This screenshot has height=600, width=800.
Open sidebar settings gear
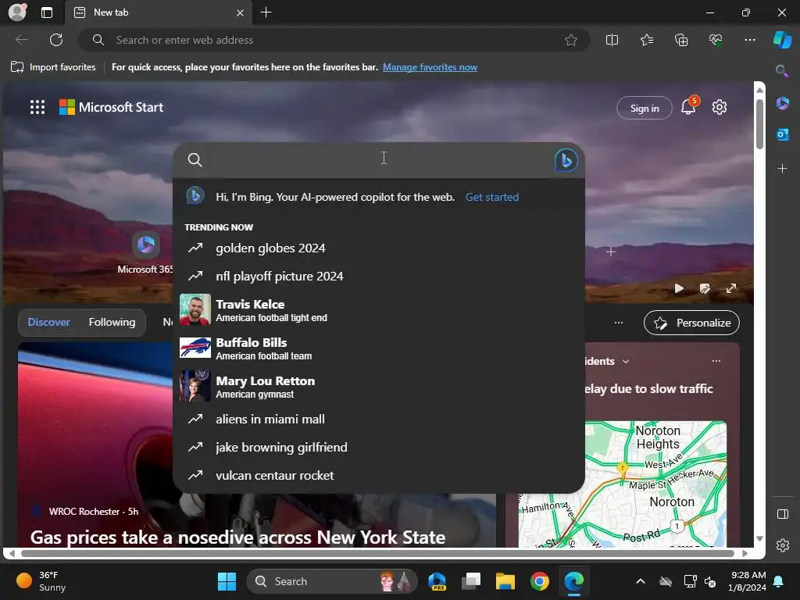tap(782, 545)
